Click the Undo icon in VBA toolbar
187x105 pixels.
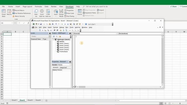tap(56, 24)
